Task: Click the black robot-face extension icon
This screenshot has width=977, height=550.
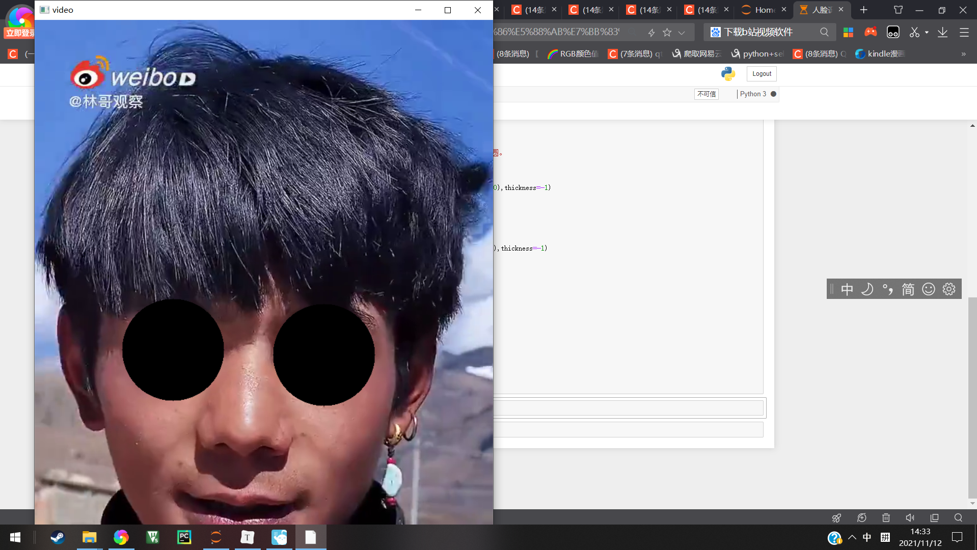Action: (x=893, y=32)
